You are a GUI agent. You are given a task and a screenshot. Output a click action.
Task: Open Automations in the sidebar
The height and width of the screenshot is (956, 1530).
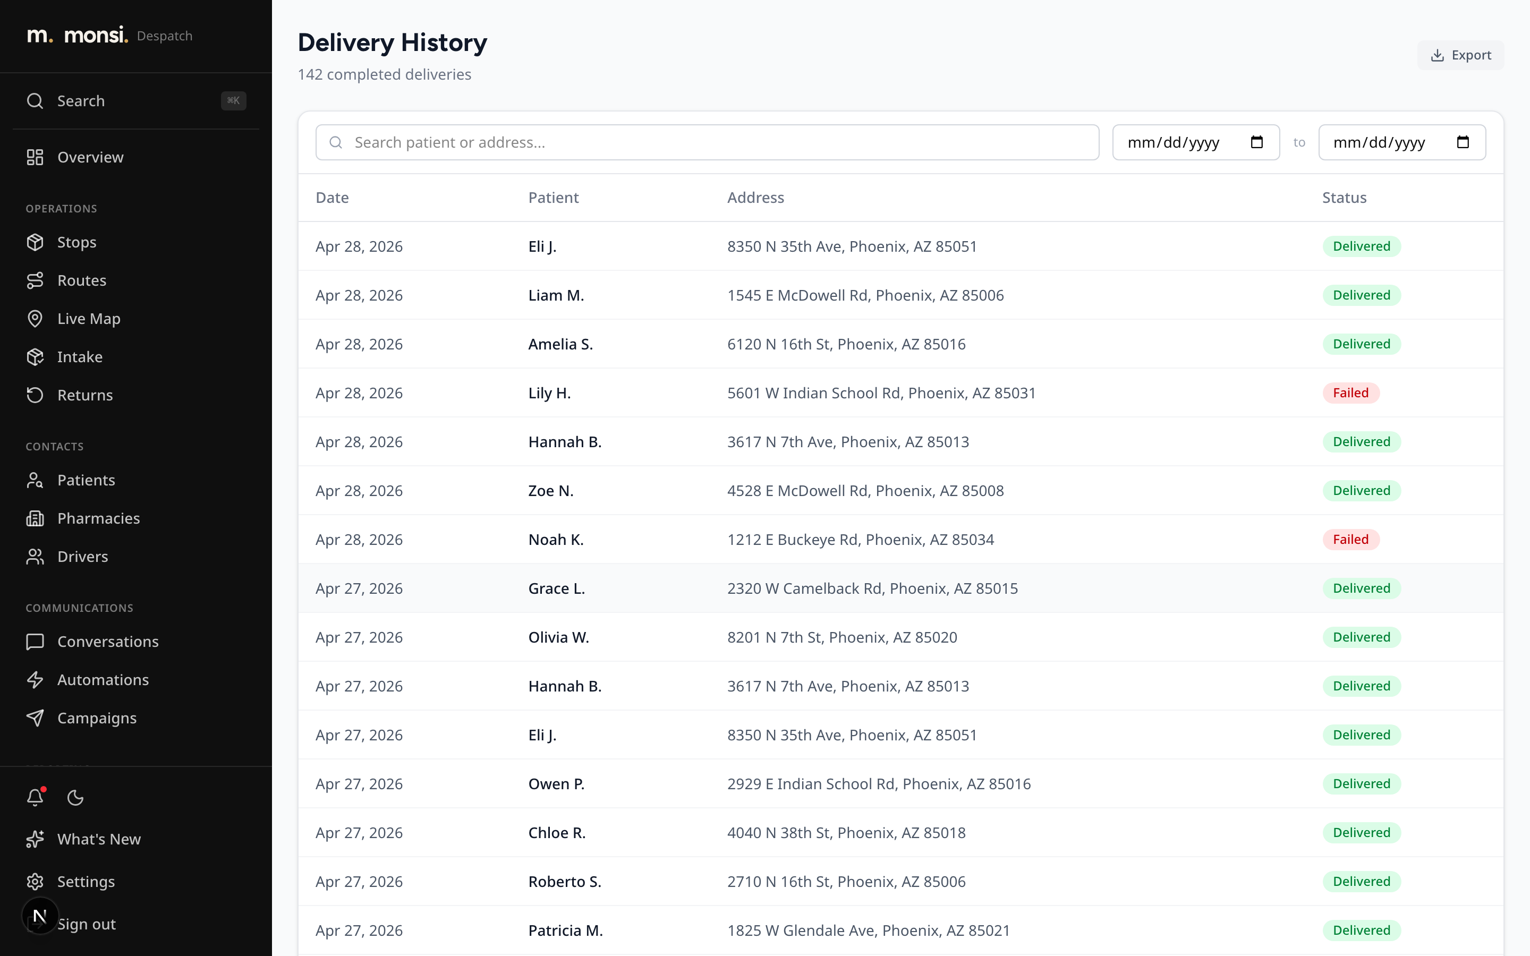point(136,680)
